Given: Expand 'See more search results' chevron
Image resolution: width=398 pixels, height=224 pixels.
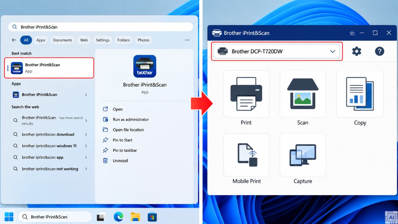Looking at the screenshot, I should pyautogui.click(x=86, y=120).
